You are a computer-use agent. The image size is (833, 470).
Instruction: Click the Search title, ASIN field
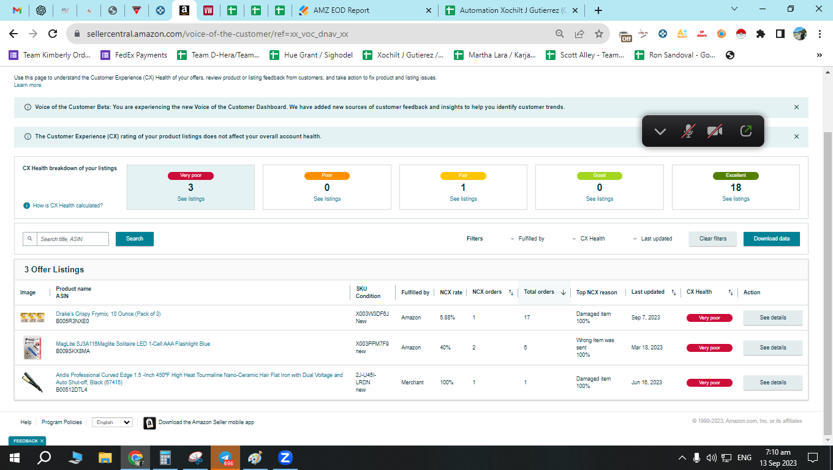coord(73,239)
